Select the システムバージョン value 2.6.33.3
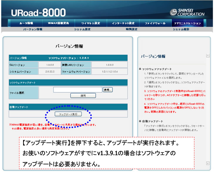This screenshot has width=214, height=173. pyautogui.click(x=50, y=71)
